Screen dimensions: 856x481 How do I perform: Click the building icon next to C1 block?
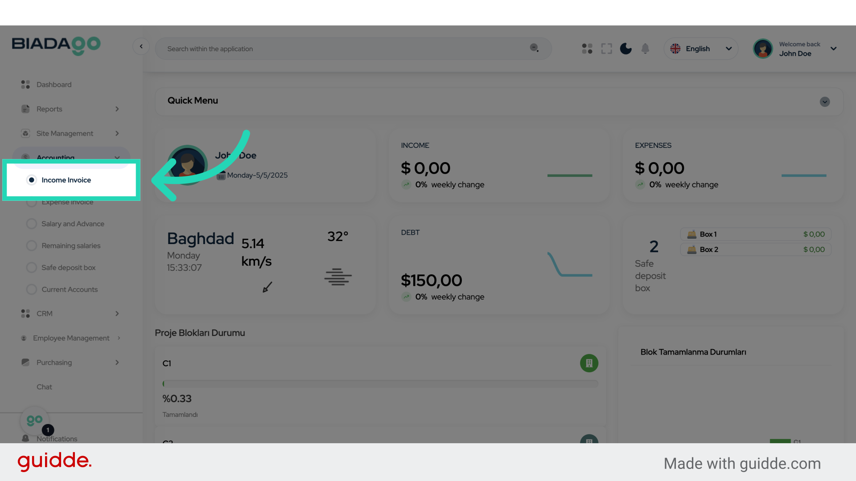tap(589, 363)
